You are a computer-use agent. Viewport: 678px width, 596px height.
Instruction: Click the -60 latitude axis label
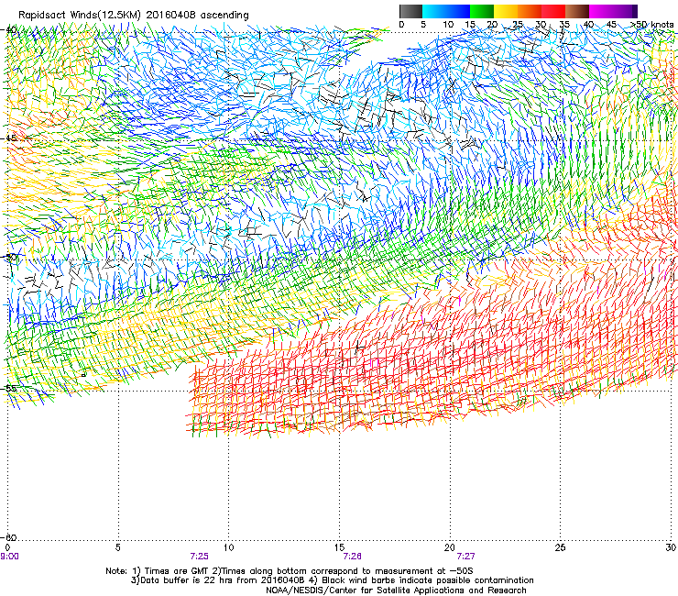(x=8, y=537)
